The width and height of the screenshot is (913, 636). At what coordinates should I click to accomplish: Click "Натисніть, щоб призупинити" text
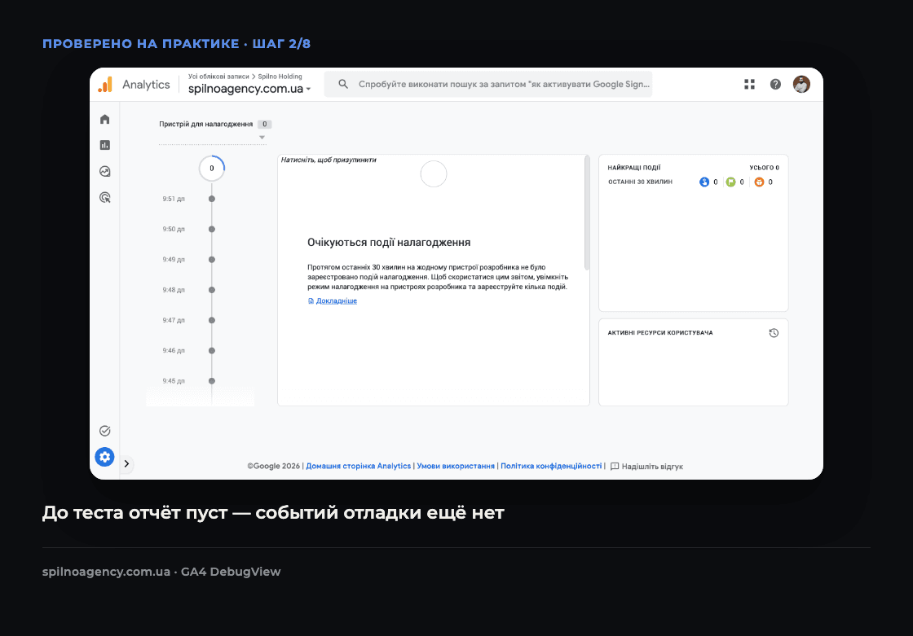pyautogui.click(x=329, y=160)
